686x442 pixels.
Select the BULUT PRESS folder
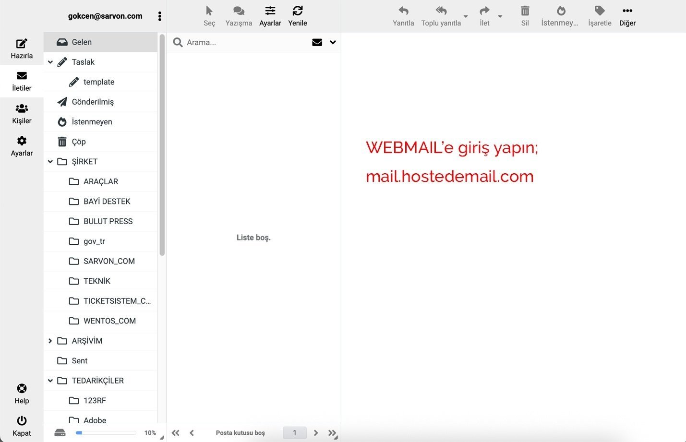click(x=108, y=221)
